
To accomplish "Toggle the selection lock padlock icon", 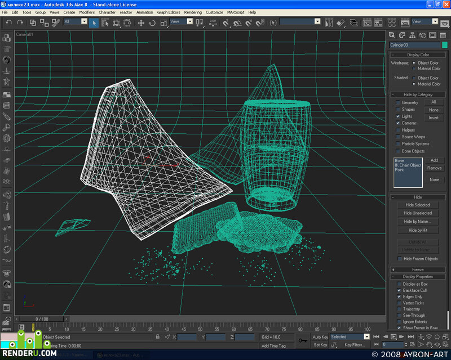I will tap(158, 337).
